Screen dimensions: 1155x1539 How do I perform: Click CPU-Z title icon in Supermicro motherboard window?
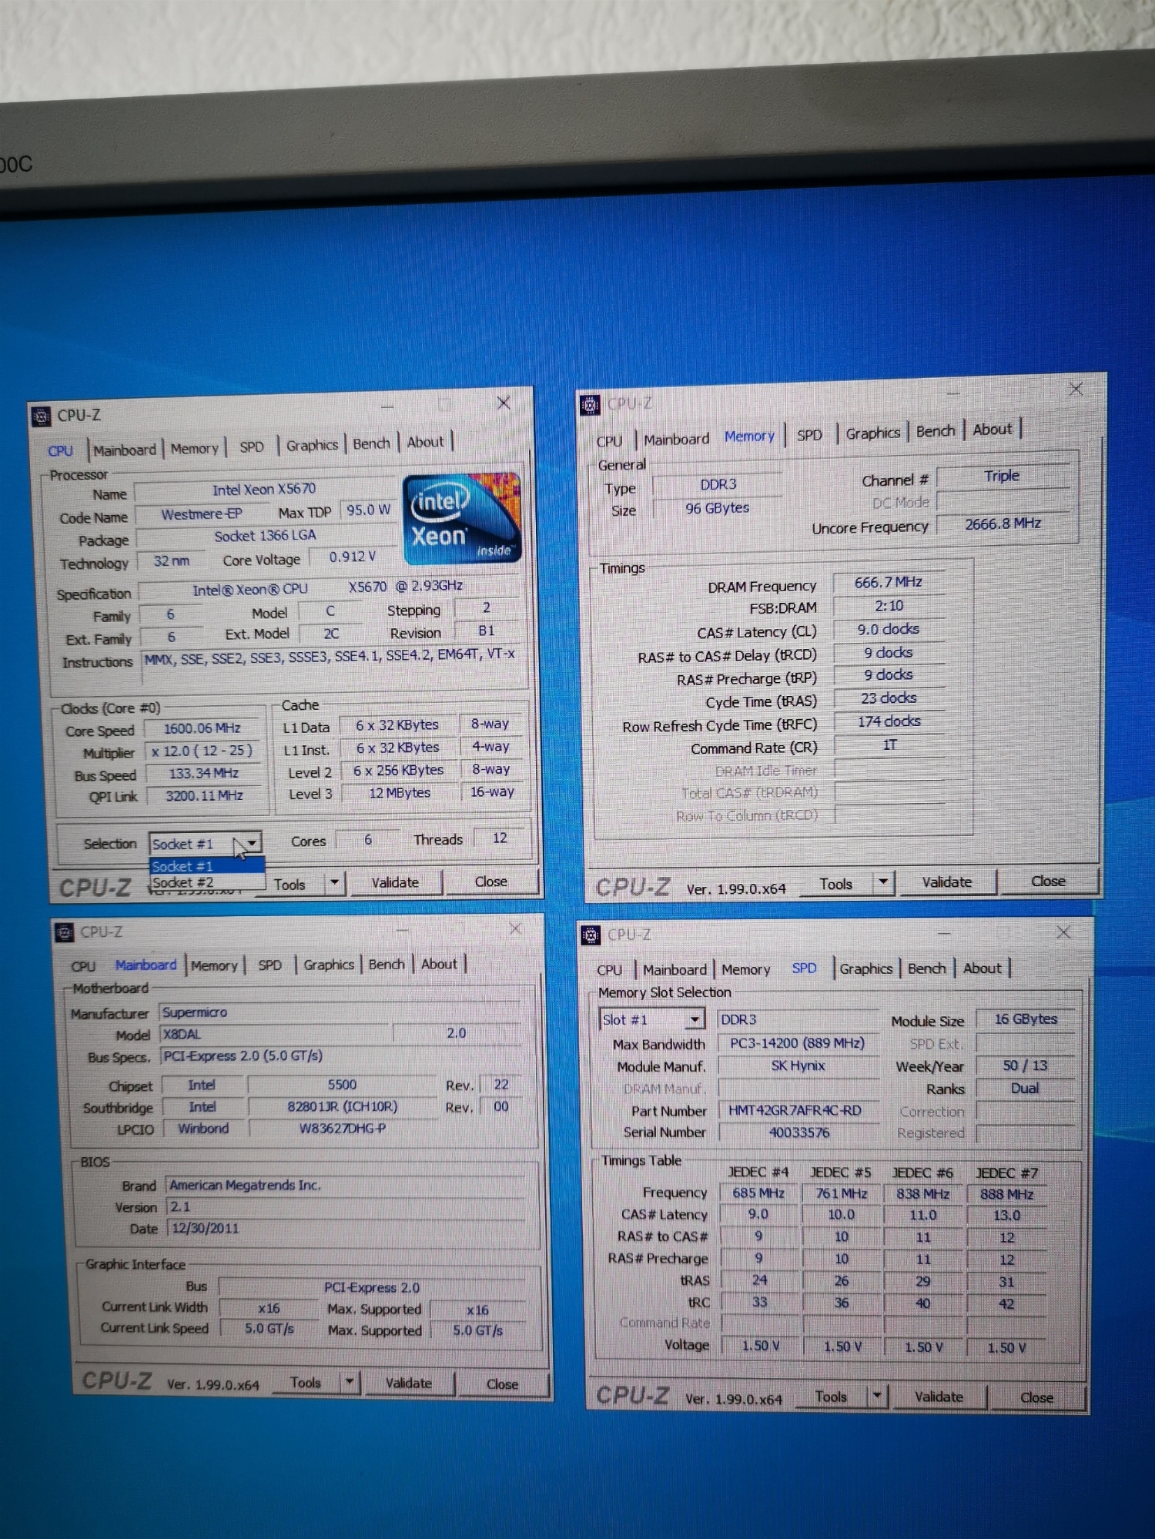(x=65, y=932)
